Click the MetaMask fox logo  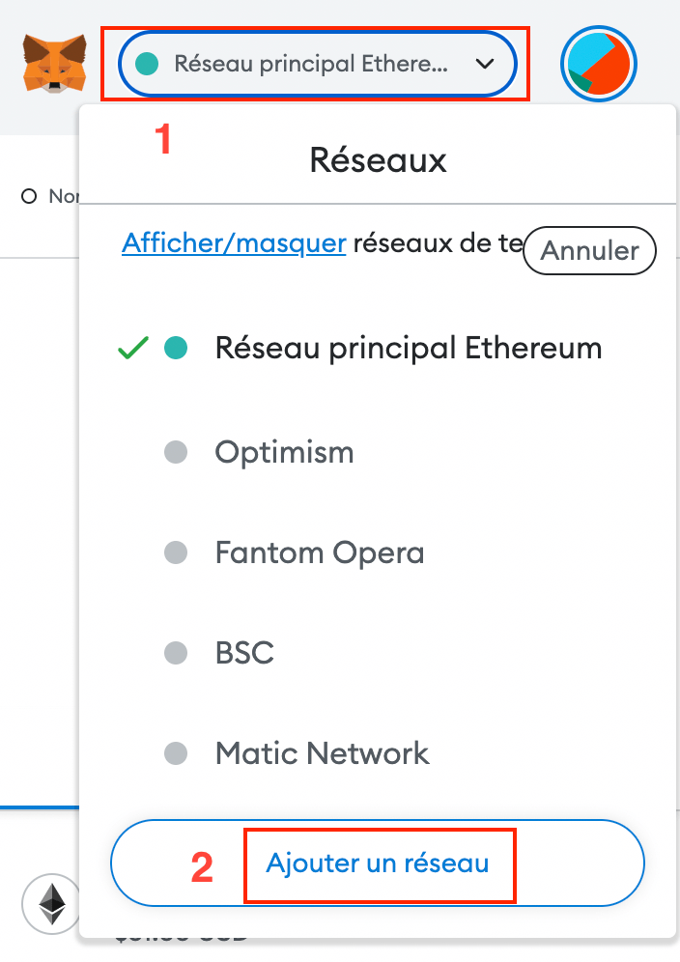click(55, 63)
